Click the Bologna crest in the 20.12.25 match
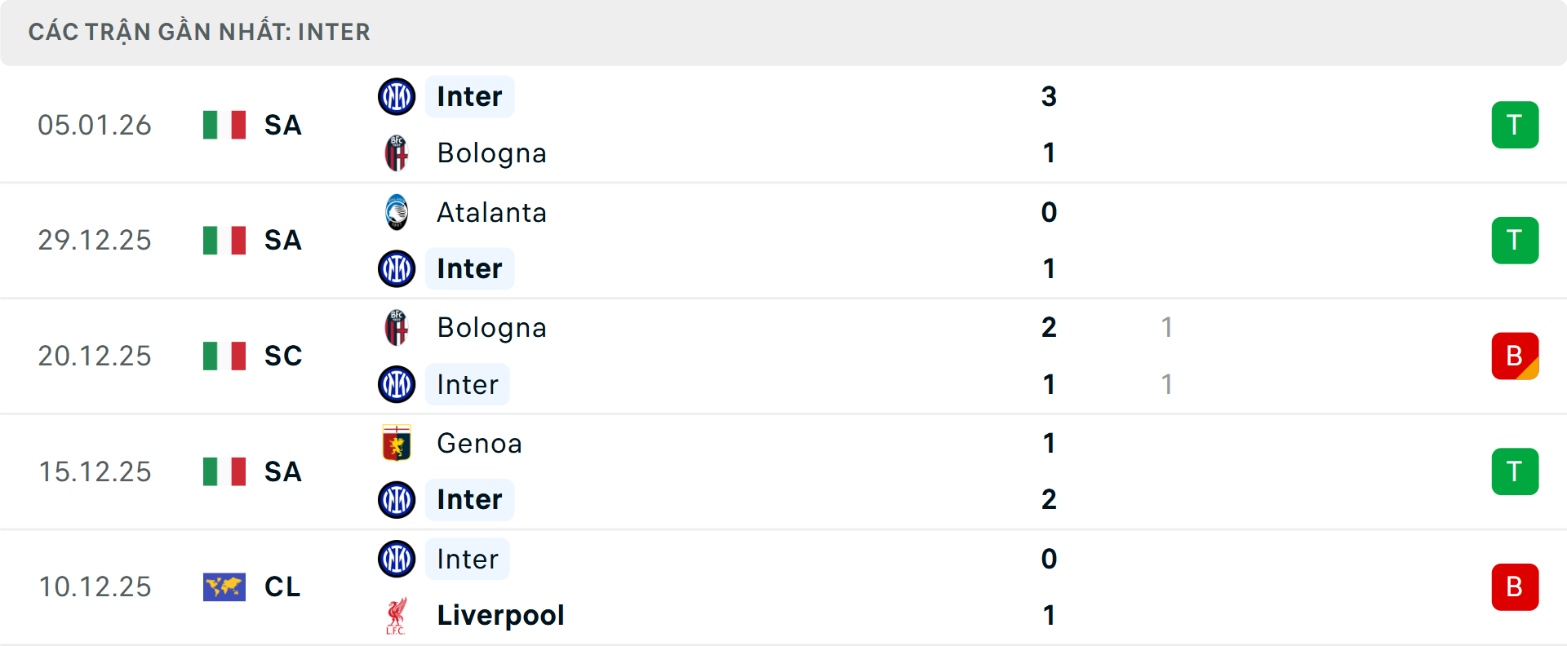1567x646 pixels. coord(397,328)
